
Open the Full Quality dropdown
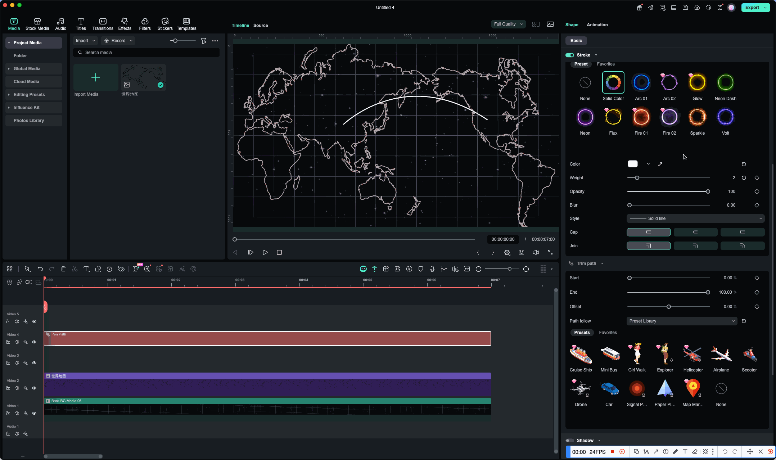pos(508,24)
